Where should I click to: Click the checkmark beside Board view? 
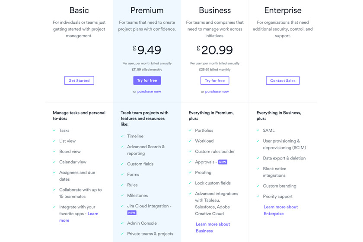[x=54, y=152]
